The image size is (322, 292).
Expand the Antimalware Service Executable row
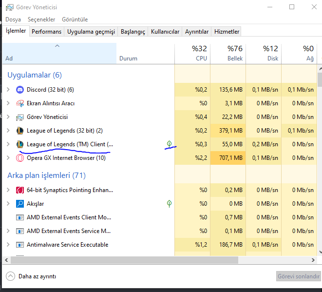pyautogui.click(x=8, y=245)
